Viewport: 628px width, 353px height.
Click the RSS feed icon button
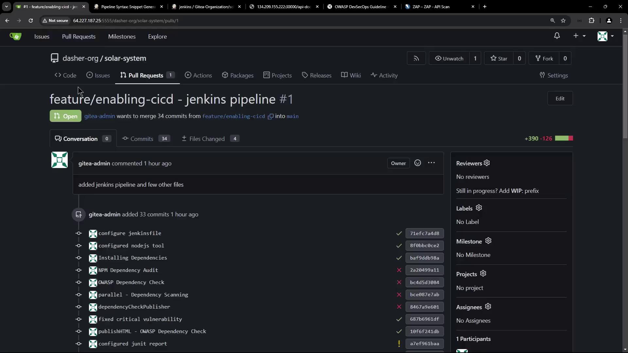[416, 59]
